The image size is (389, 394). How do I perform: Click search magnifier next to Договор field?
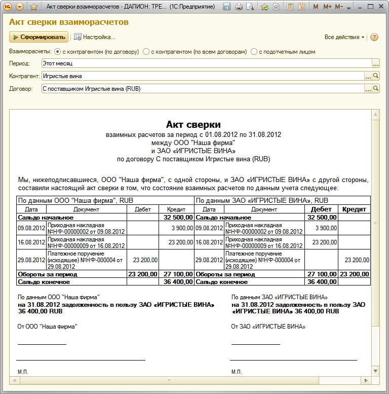point(376,88)
